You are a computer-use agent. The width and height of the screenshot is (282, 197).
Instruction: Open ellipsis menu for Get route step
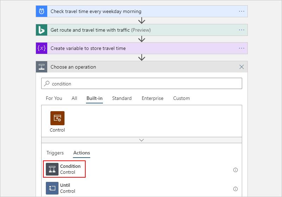coord(241,30)
